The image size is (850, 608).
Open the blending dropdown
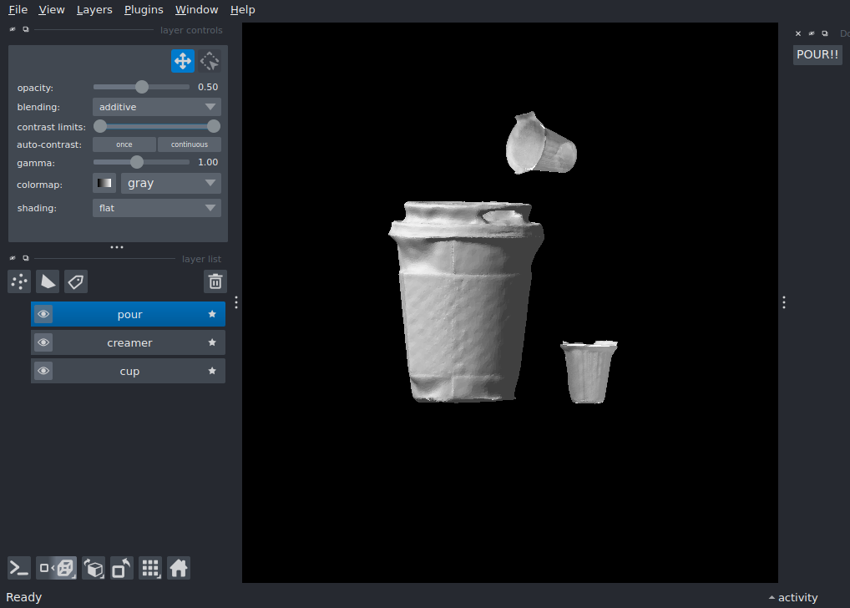[x=156, y=106]
